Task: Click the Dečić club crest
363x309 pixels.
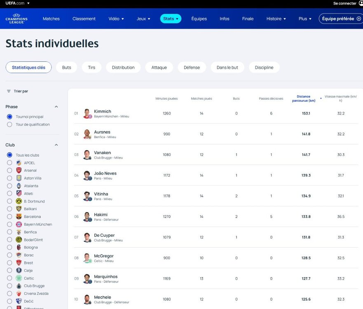Action: tap(19, 301)
